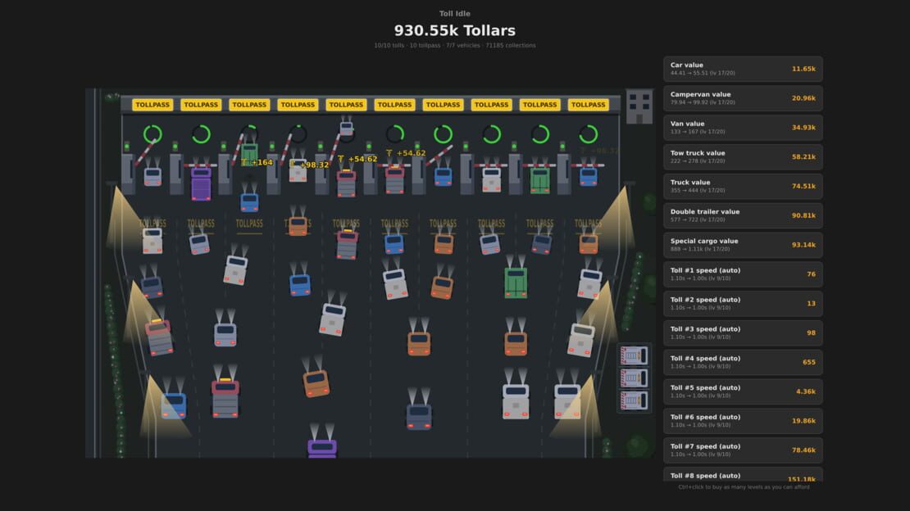This screenshot has width=910, height=511.
Task: Purchase Special cargo value upgrade
Action: pyautogui.click(x=743, y=245)
